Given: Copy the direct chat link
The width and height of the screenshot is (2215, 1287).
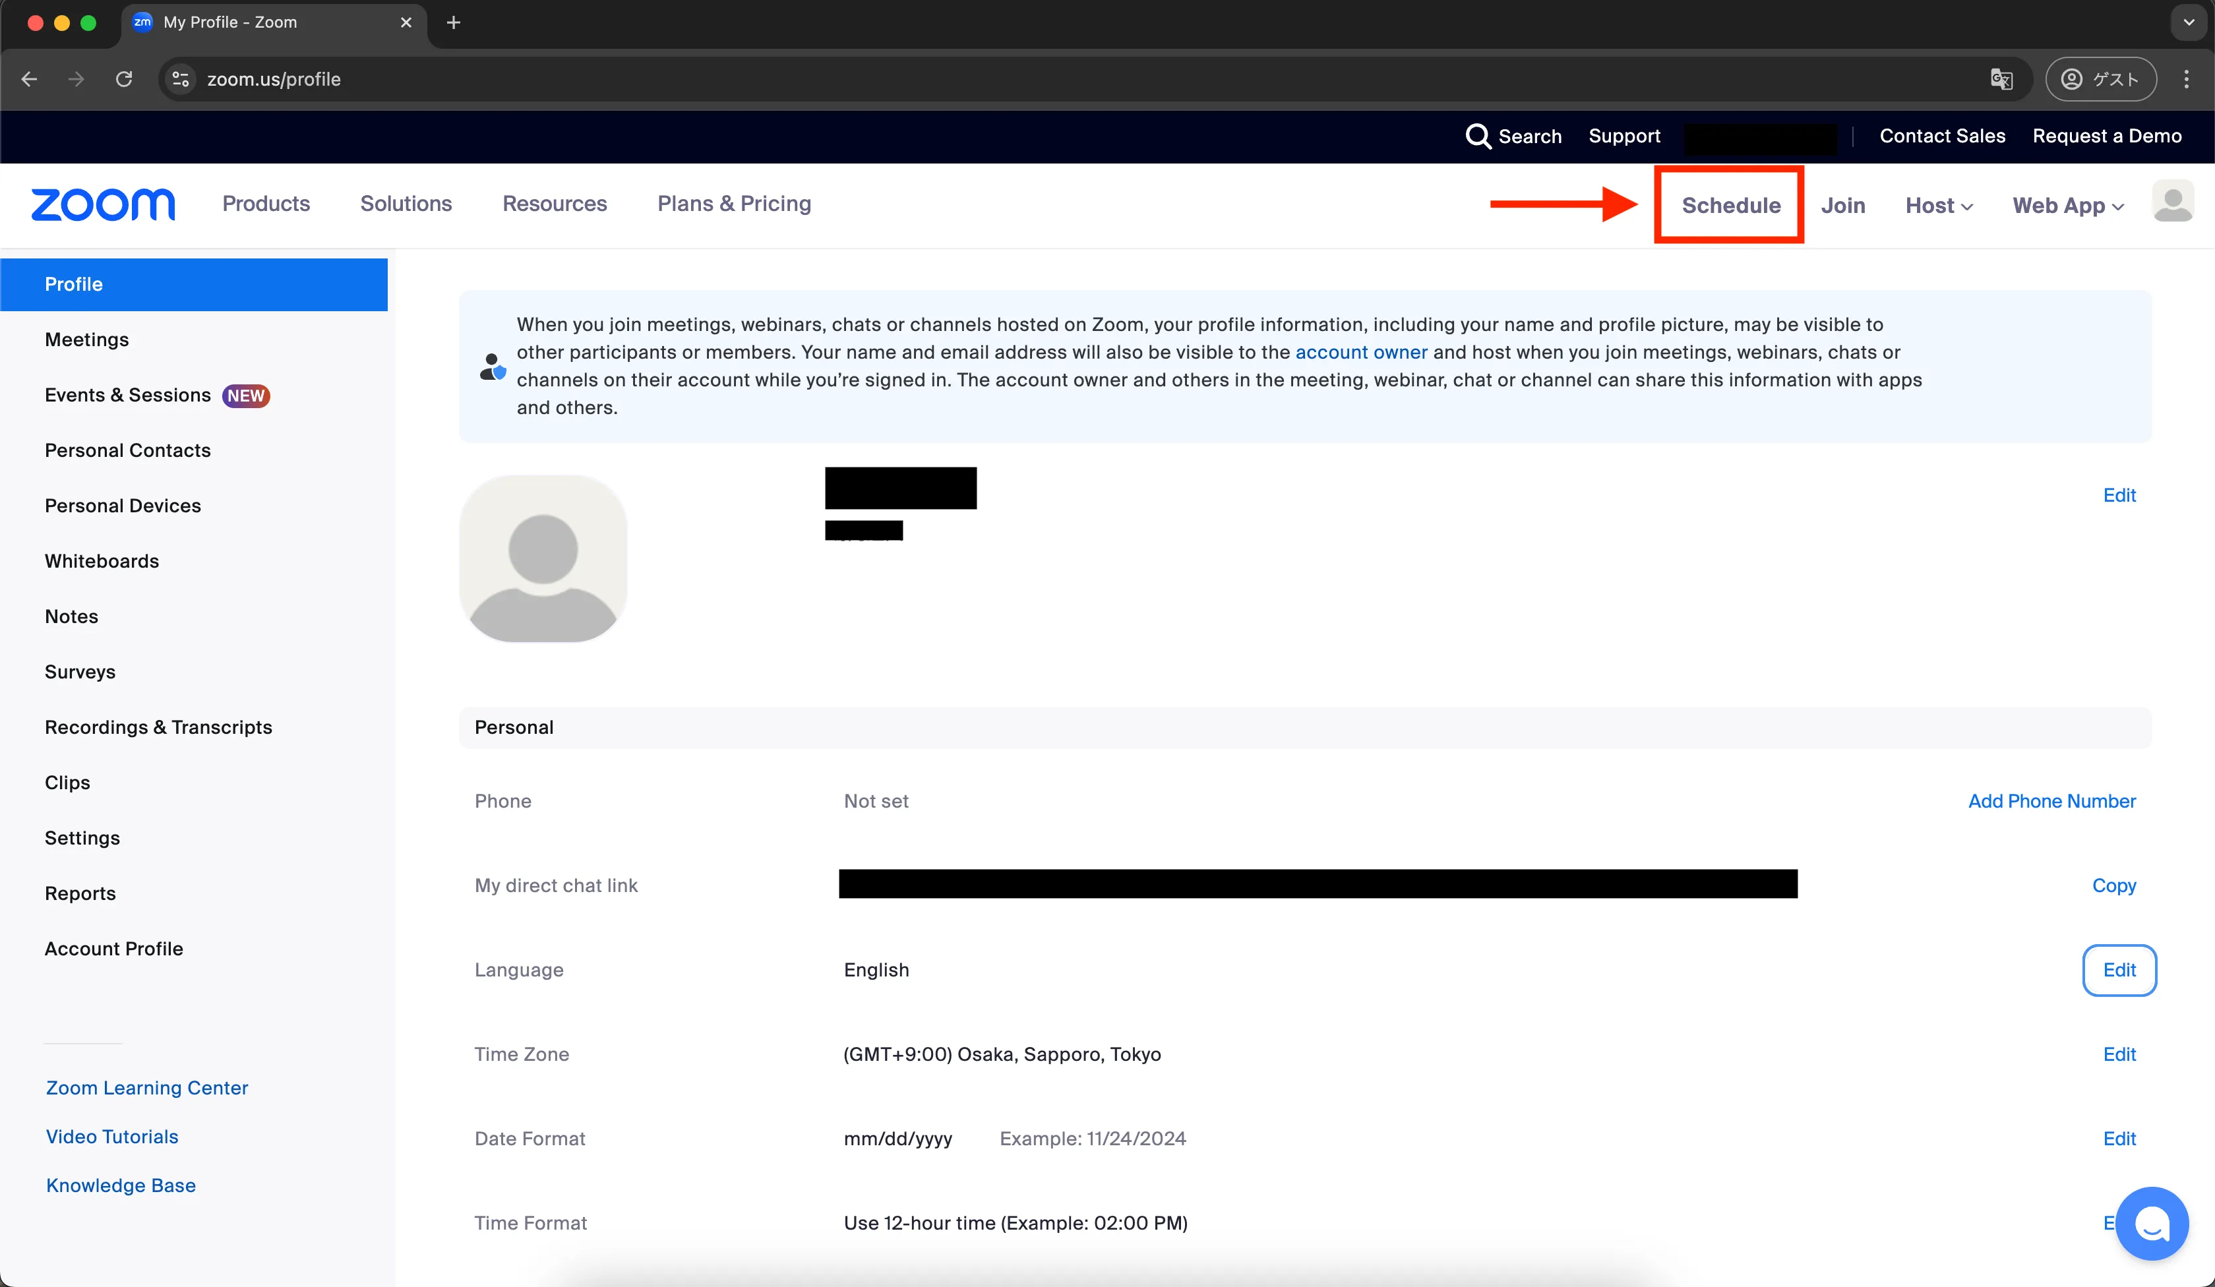Looking at the screenshot, I should coord(2113,885).
